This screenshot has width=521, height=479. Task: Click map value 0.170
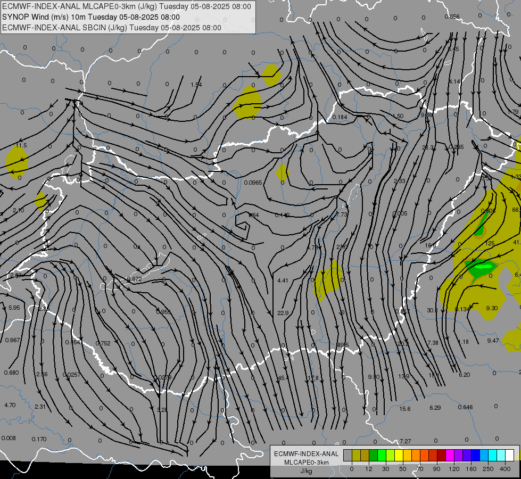point(39,439)
